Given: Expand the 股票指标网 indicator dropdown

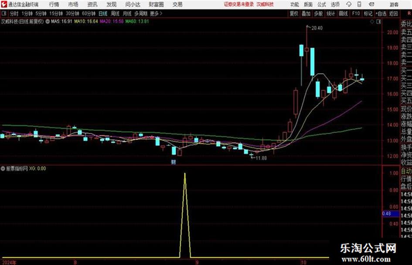Looking at the screenshot, I should click(3, 168).
